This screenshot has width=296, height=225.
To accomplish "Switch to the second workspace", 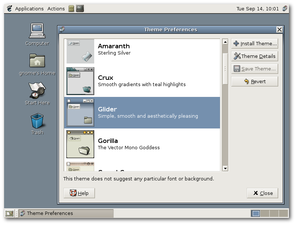I will pos(265,213).
